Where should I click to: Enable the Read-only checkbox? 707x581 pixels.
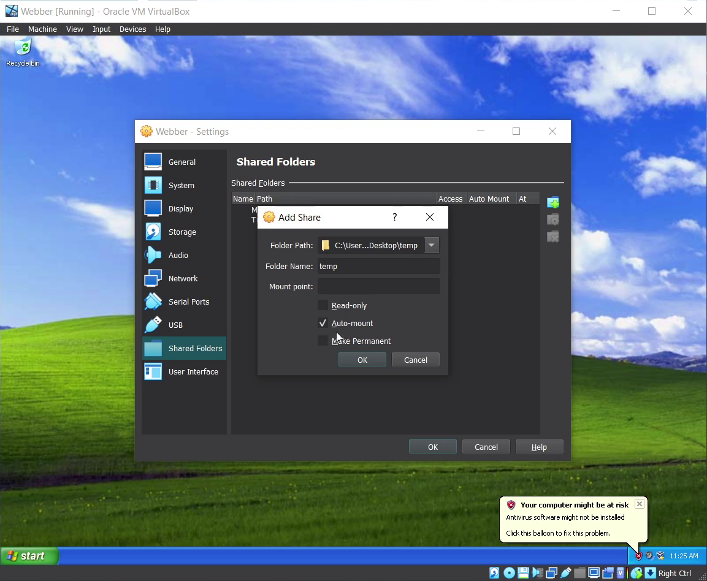[323, 305]
